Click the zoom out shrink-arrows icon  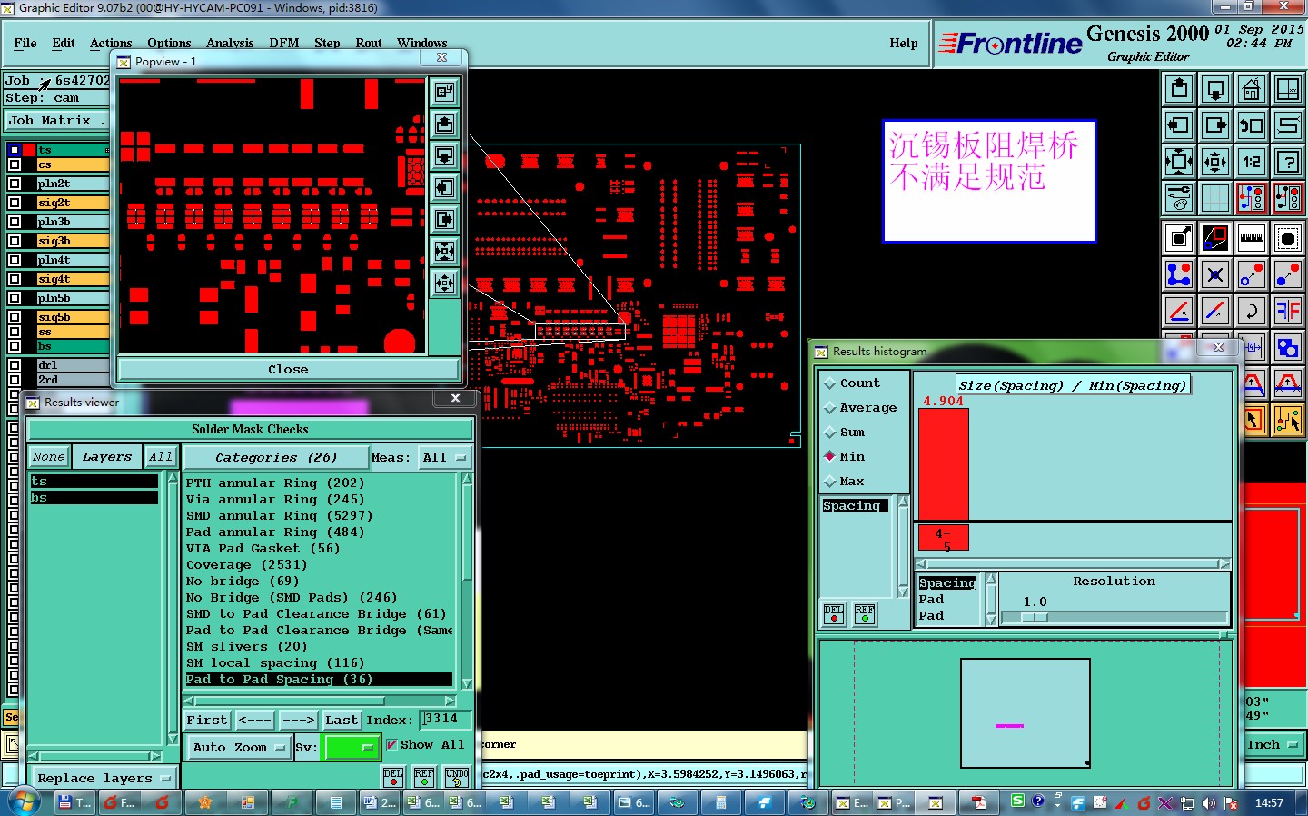coord(1215,162)
